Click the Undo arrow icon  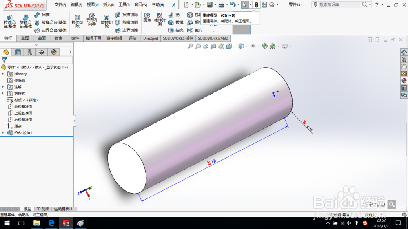[x=233, y=4]
